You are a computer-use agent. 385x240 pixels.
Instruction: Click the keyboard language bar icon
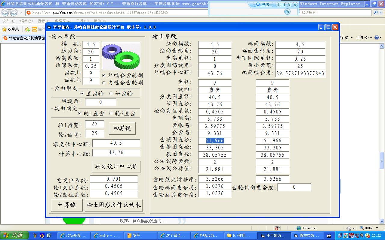pos(329,235)
